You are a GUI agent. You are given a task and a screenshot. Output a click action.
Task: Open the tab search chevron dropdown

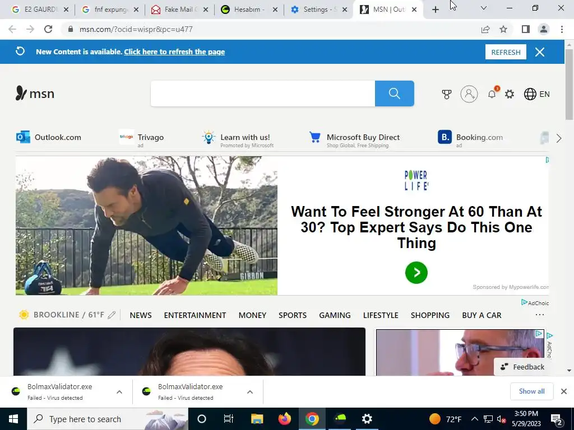484,8
